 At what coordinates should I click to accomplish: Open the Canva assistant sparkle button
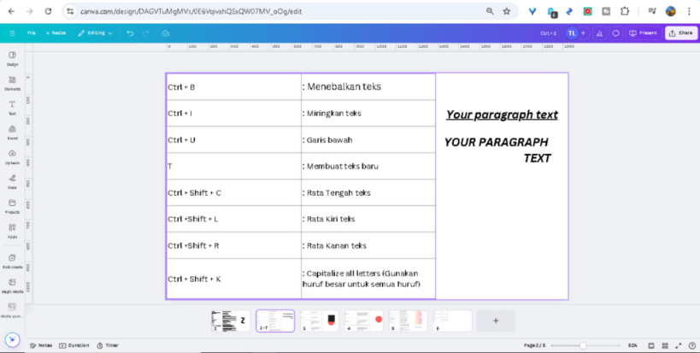tap(12, 339)
